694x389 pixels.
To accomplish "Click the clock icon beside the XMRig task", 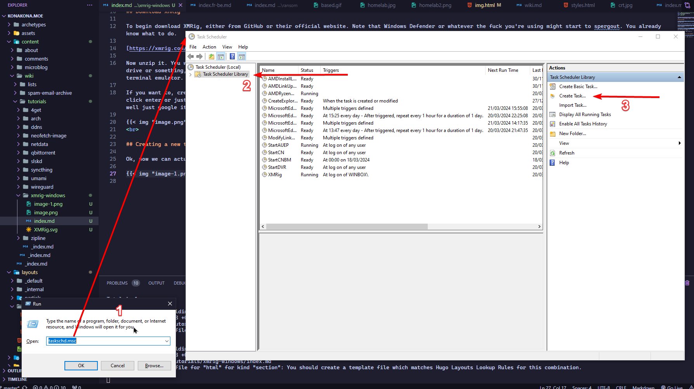I will pos(264,175).
